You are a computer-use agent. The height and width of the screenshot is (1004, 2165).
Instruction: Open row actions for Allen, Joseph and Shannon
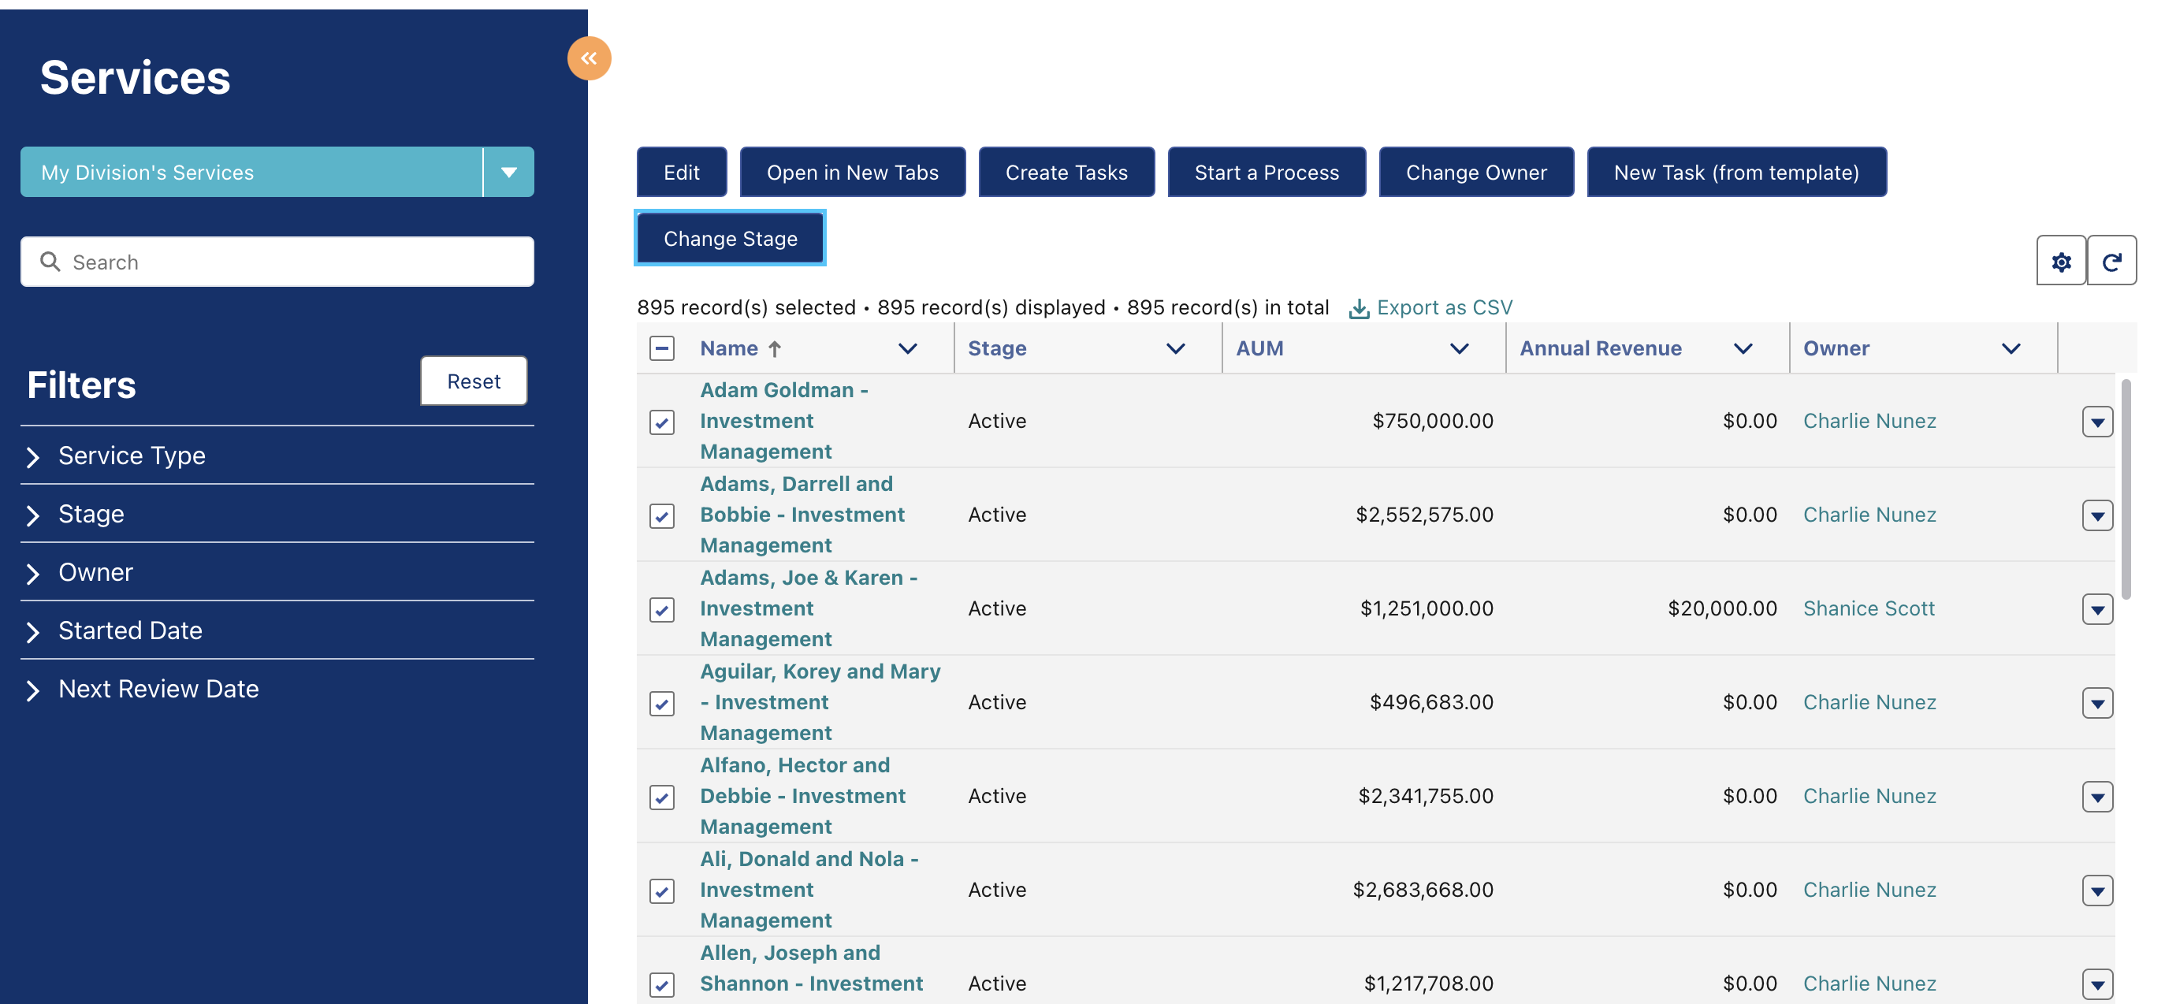2097,984
